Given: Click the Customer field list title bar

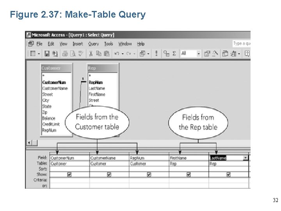Looking at the screenshot, I should tap(57, 68).
